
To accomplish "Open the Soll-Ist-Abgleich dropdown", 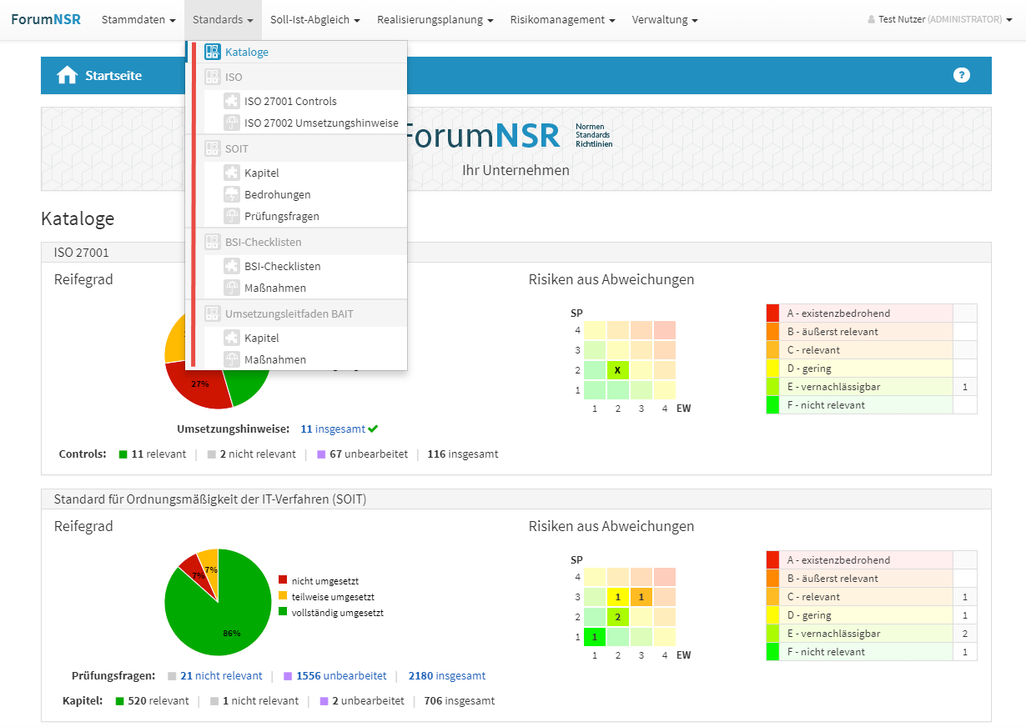I will coord(314,20).
